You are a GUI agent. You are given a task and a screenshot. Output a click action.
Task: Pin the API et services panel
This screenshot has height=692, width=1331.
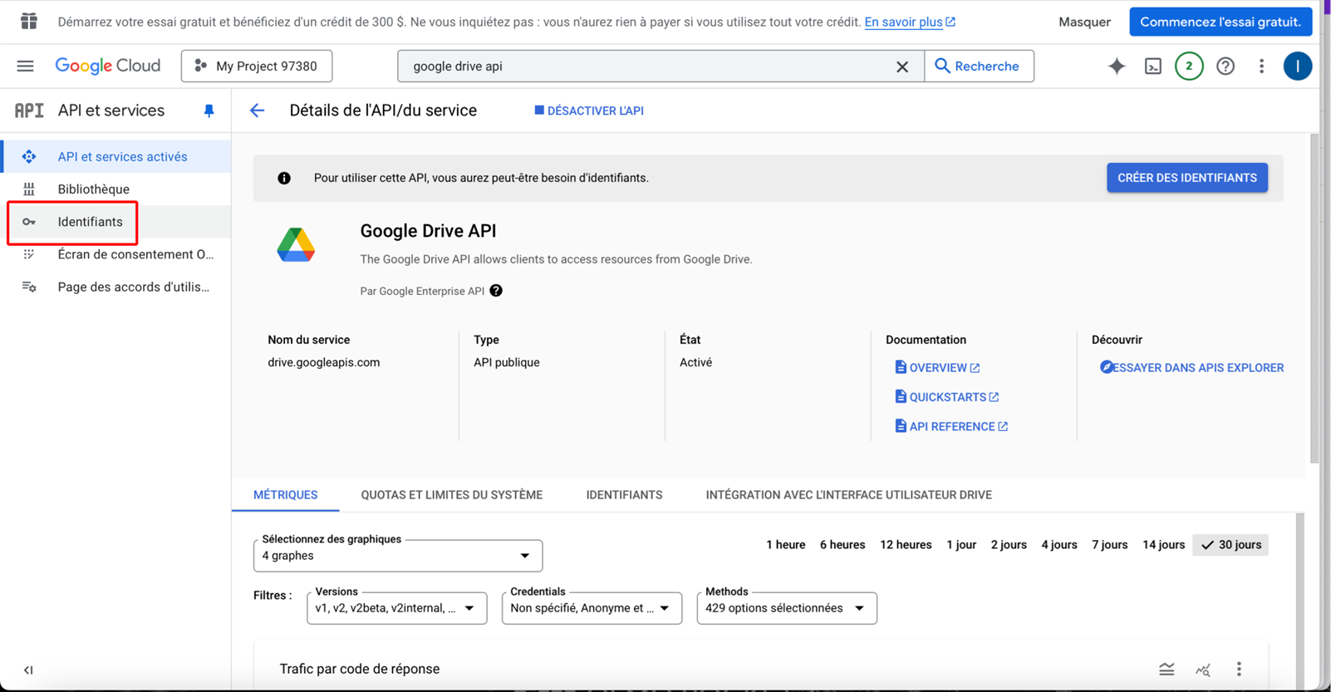(209, 110)
